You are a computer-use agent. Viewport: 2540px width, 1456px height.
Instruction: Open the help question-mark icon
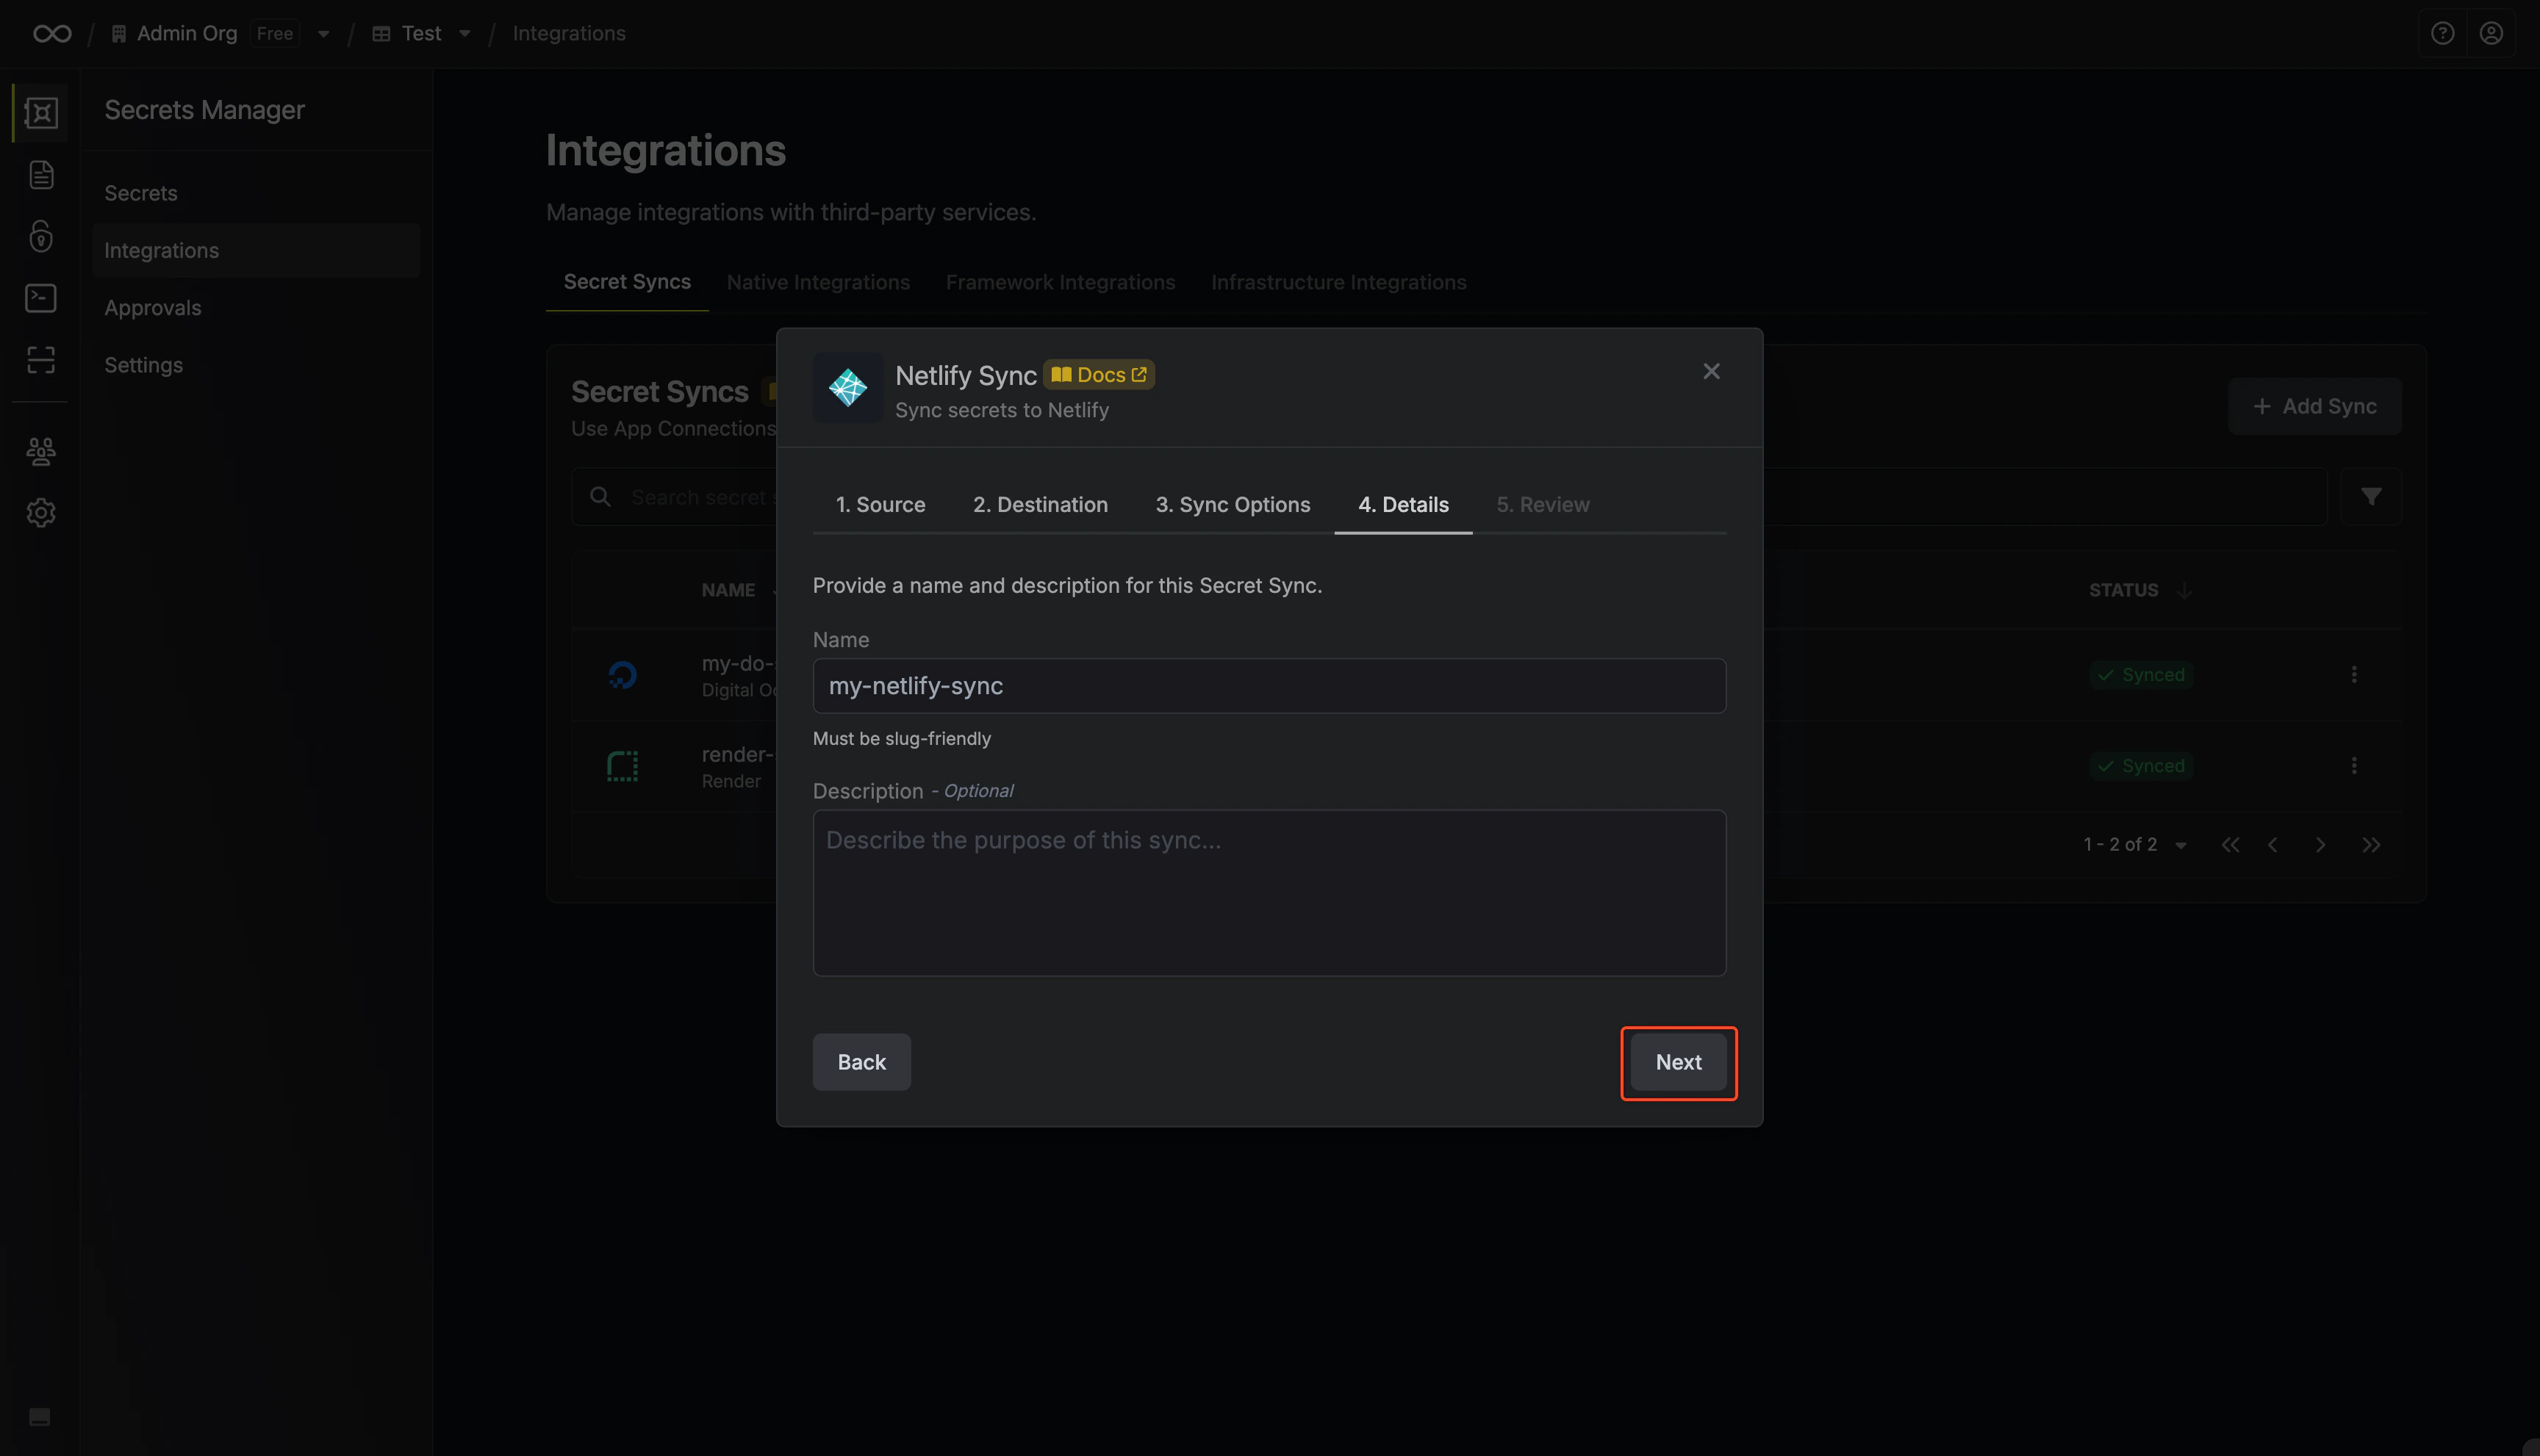tap(2442, 34)
